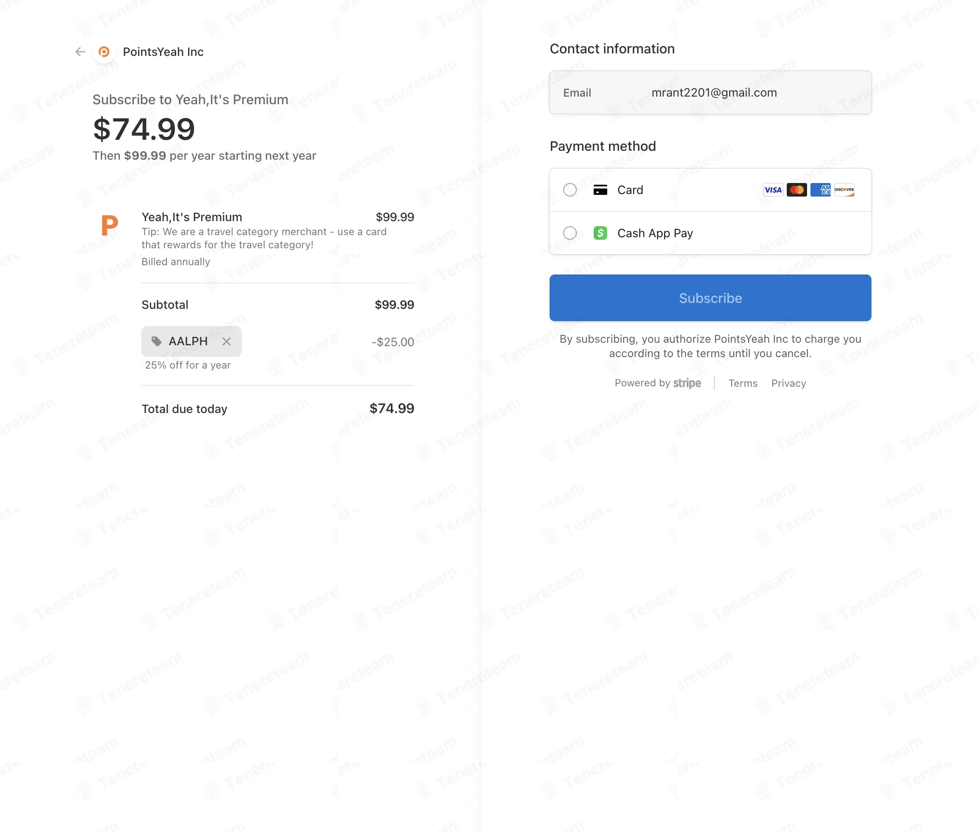Click the back arrow icon
The width and height of the screenshot is (979, 832).
[x=80, y=51]
